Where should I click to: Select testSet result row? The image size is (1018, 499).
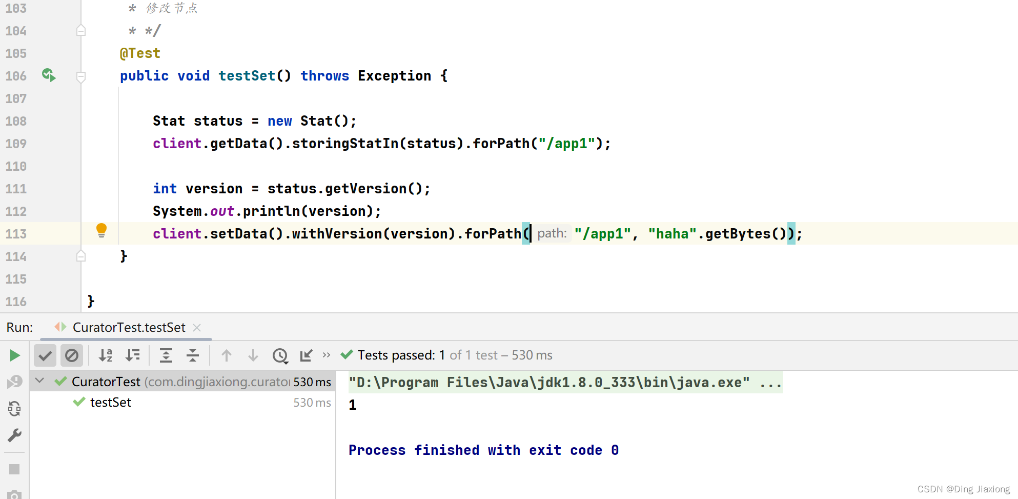click(182, 403)
